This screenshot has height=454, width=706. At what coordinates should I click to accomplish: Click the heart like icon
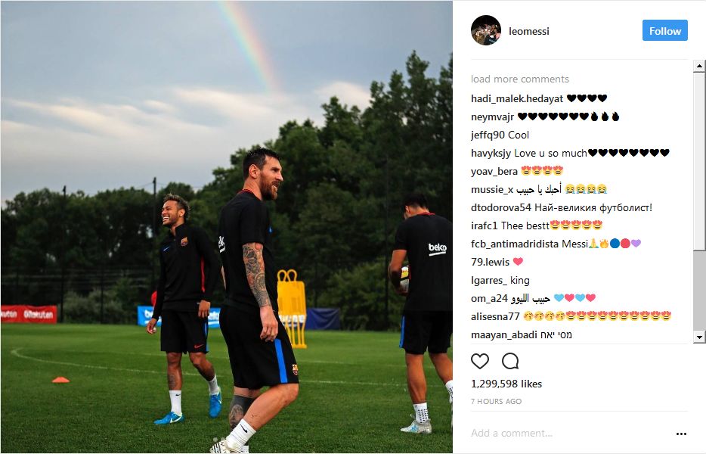pyautogui.click(x=479, y=361)
